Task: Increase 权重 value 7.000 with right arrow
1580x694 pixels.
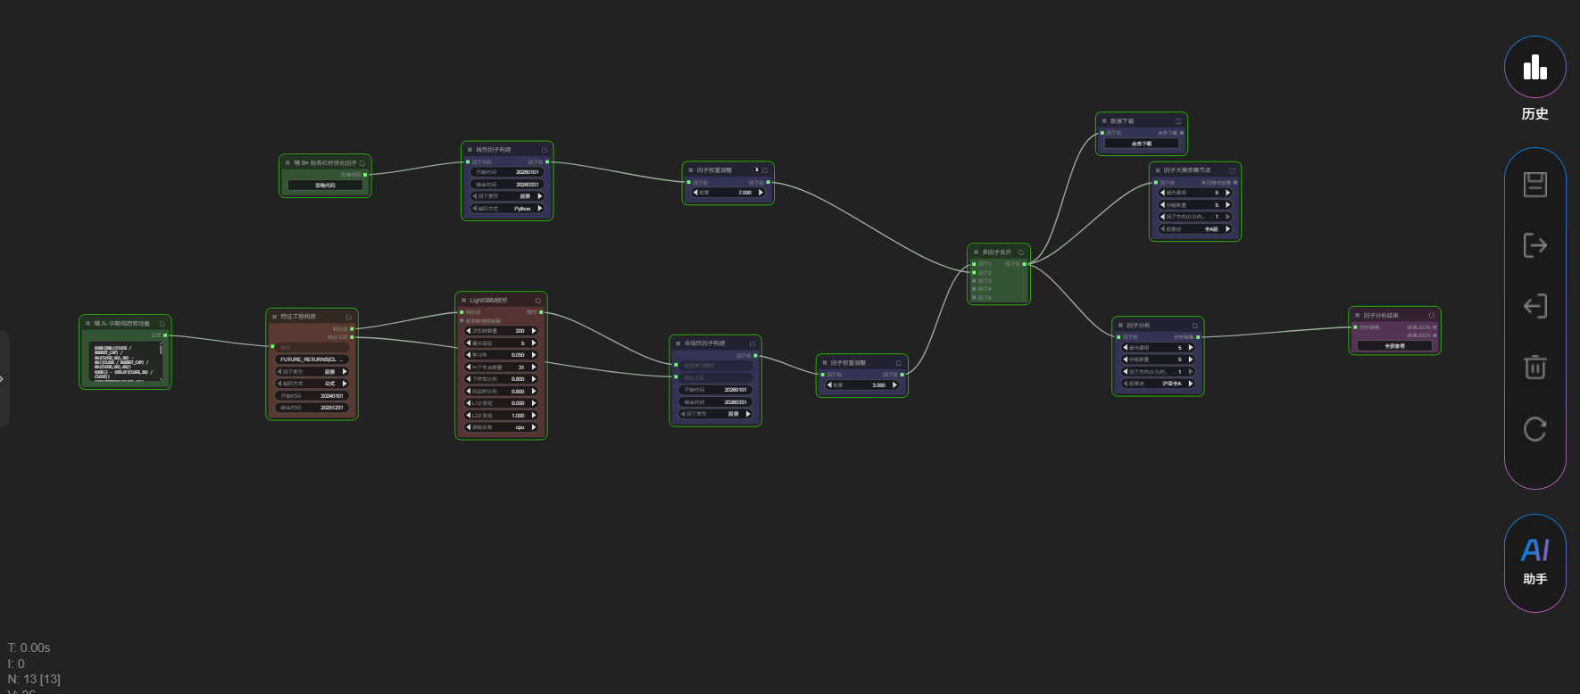Action: [761, 193]
